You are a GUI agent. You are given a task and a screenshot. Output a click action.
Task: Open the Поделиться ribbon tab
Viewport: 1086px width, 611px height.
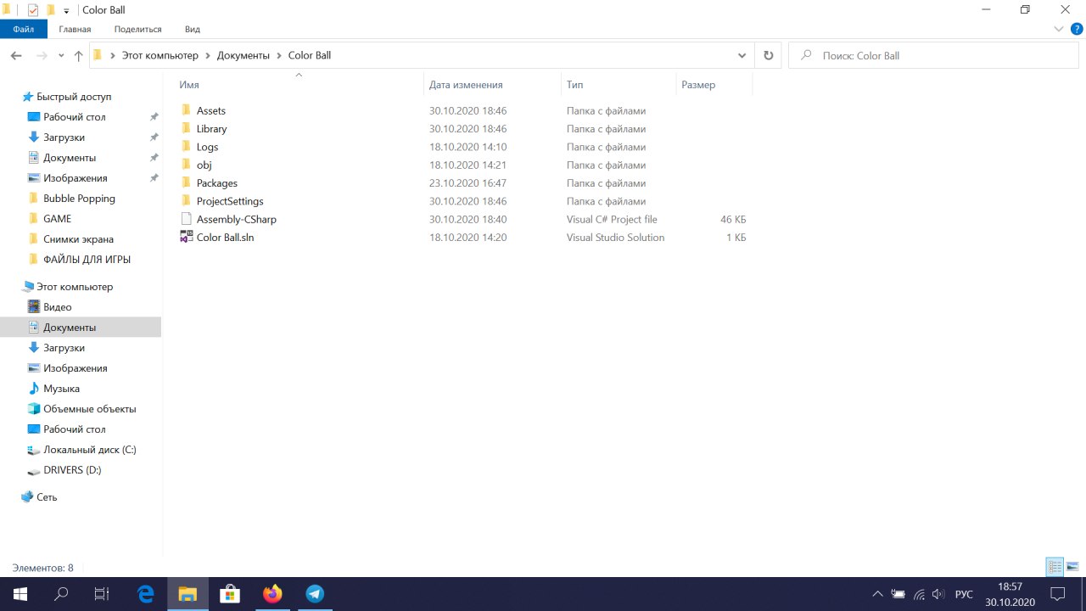[x=137, y=29]
